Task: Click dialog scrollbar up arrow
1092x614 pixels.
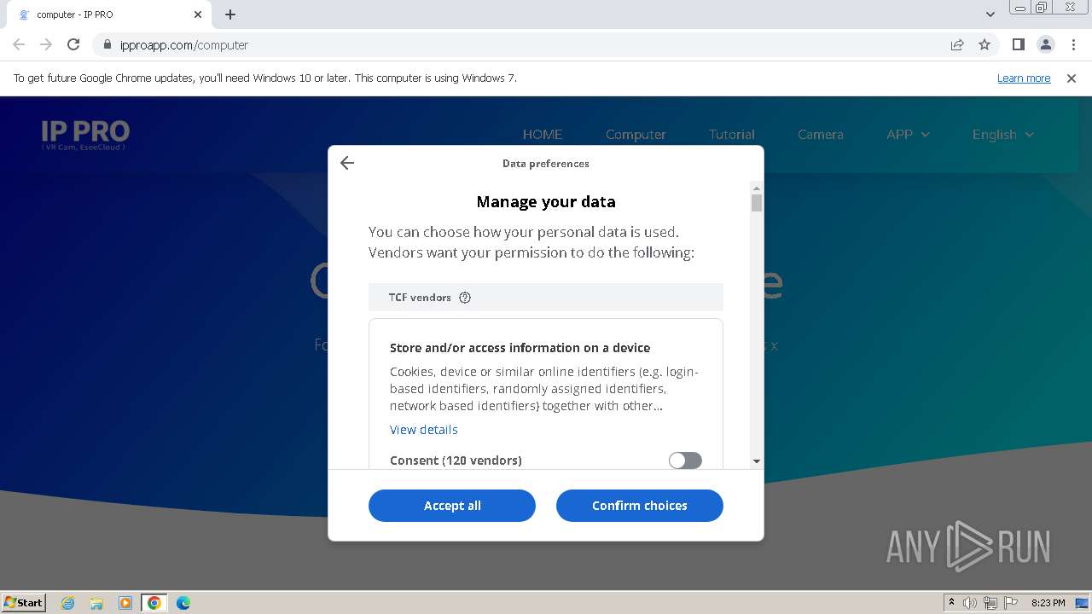Action: point(757,188)
